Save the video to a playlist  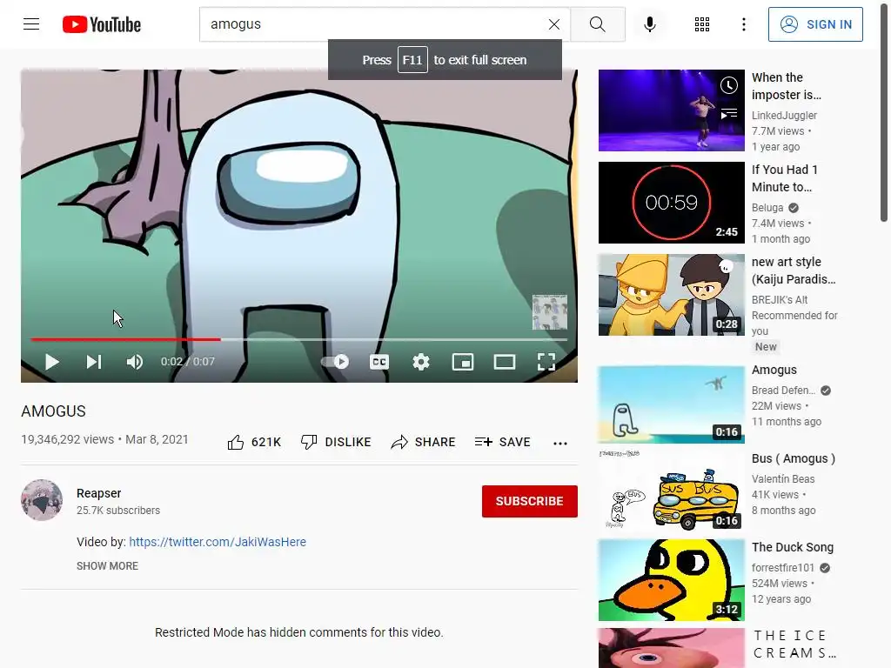click(502, 442)
